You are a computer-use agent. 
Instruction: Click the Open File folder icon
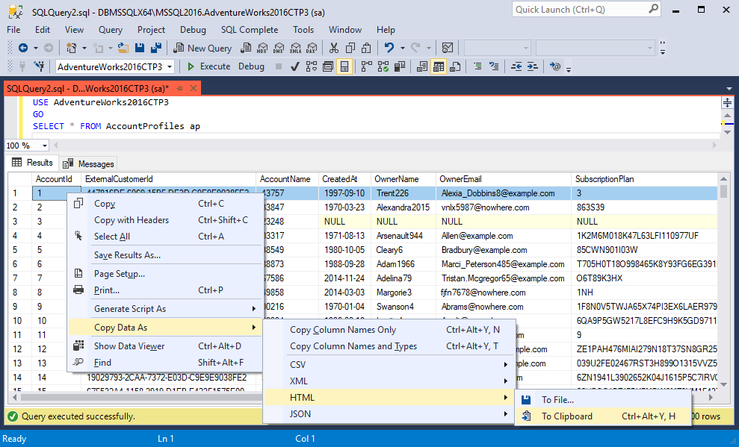[x=123, y=48]
